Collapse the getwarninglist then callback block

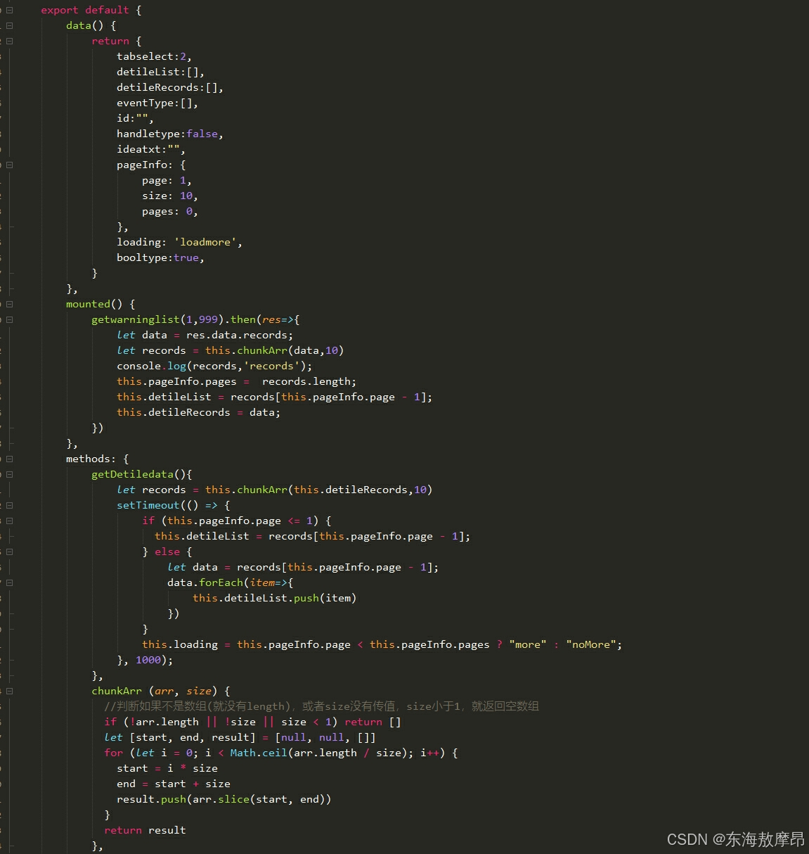tap(9, 319)
